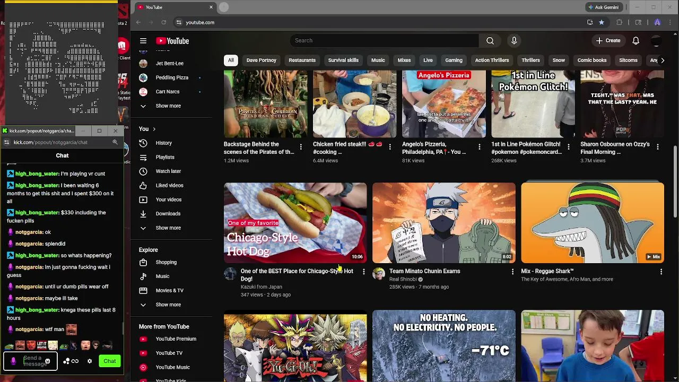This screenshot has height=382, width=679.
Task: Open the Team Minato Kakashi thumbnail
Action: 443,223
